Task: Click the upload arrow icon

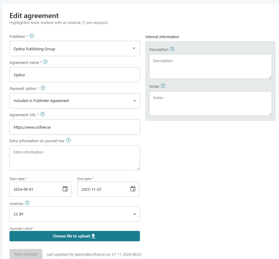Action: pos(93,236)
